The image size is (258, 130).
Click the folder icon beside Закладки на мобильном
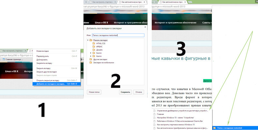91,62
